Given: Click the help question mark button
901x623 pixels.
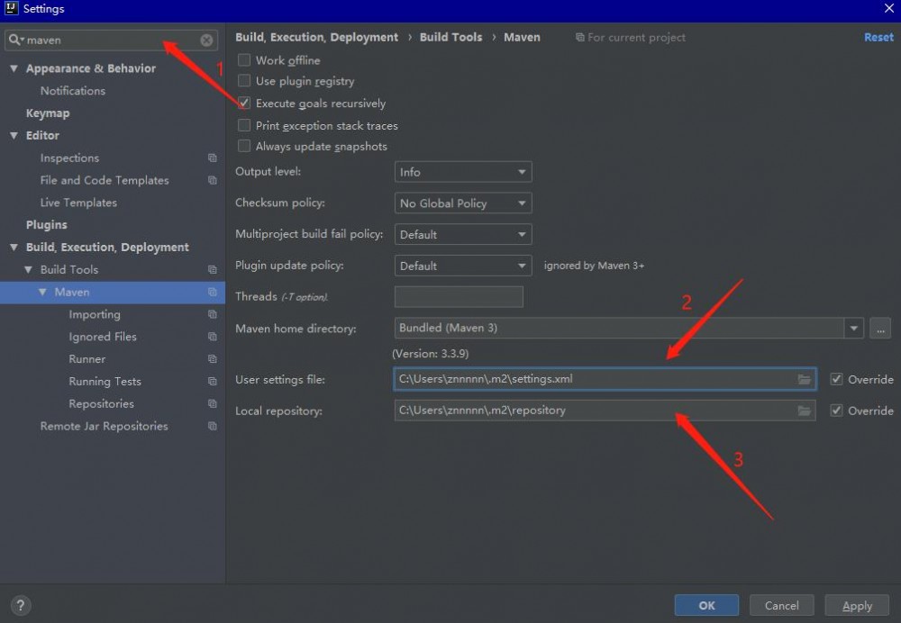Looking at the screenshot, I should coord(21,605).
